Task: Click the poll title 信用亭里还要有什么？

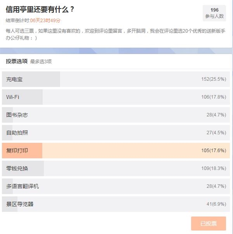Action: pyautogui.click(x=40, y=10)
